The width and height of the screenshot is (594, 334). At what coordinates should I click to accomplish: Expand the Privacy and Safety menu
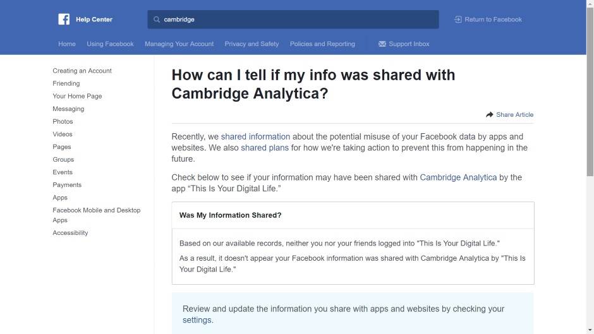(252, 44)
